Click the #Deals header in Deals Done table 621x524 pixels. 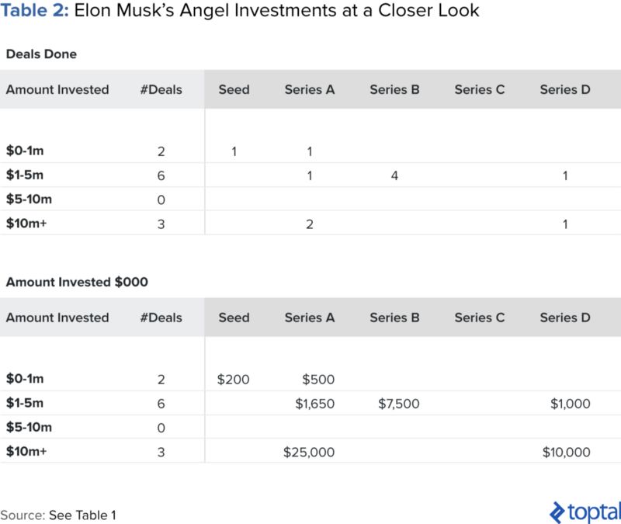point(161,89)
